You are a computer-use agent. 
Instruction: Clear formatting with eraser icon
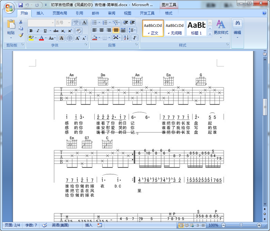(79, 31)
